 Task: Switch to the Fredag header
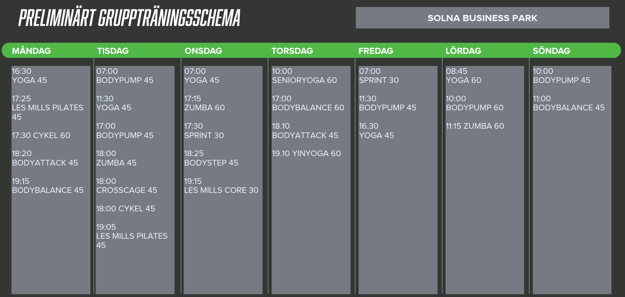pos(376,51)
